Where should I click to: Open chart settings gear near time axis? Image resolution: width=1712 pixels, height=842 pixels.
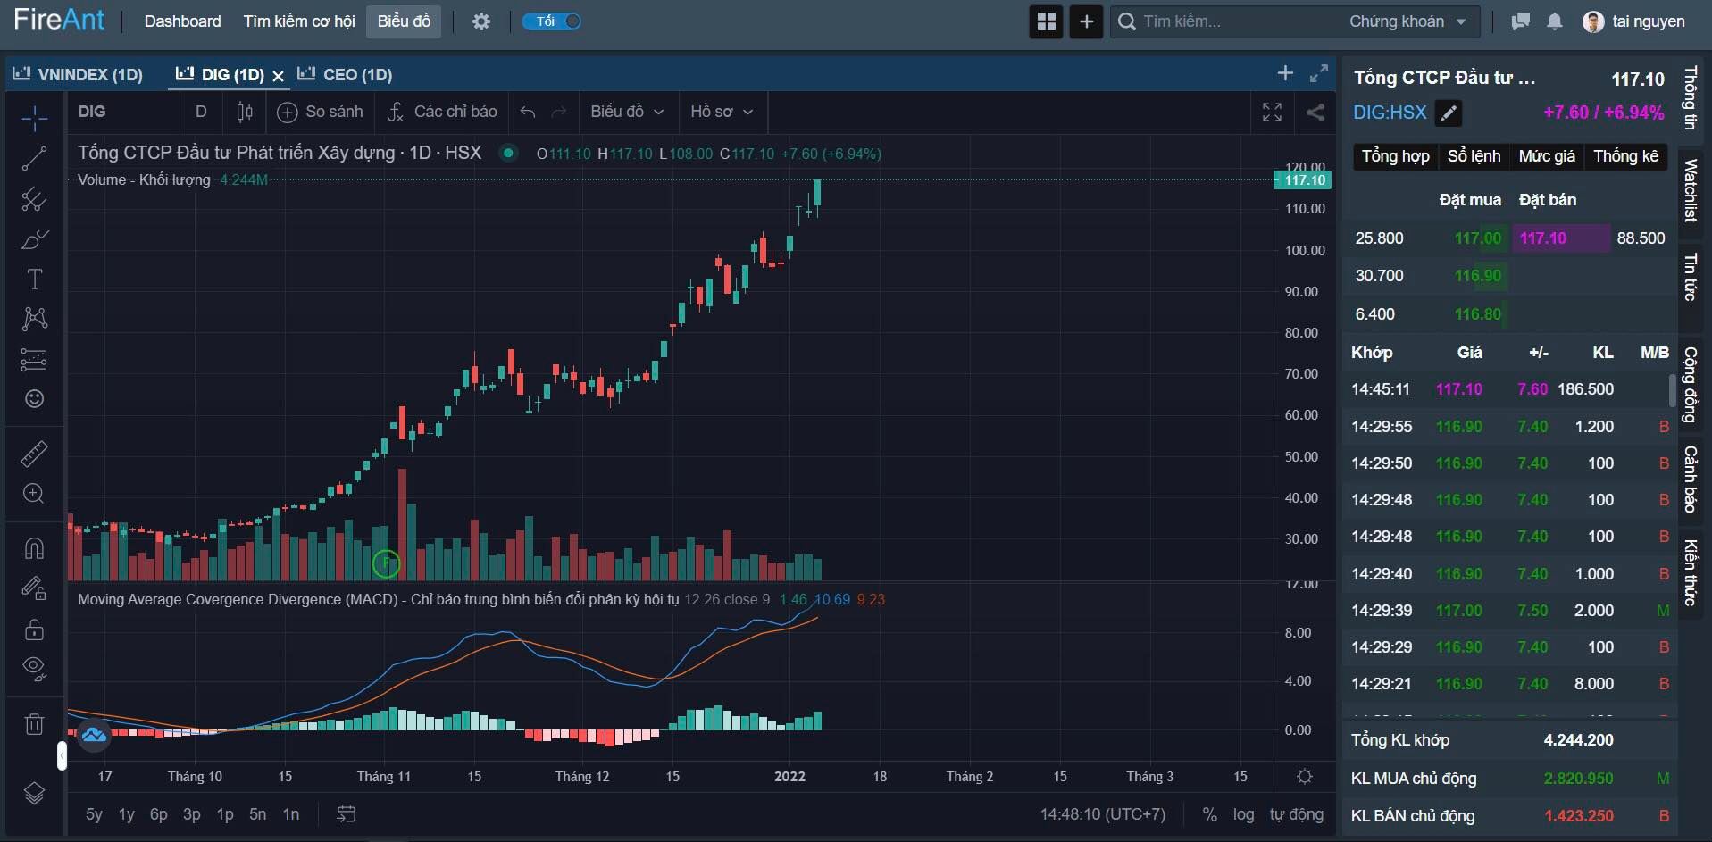[x=1305, y=776]
